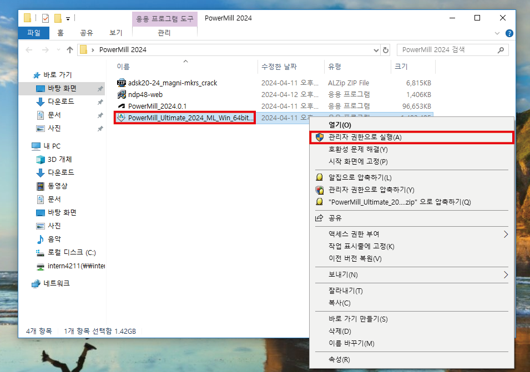This screenshot has height=372, width=530.
Task: Open 속성(R) properties entry
Action: coord(412,359)
